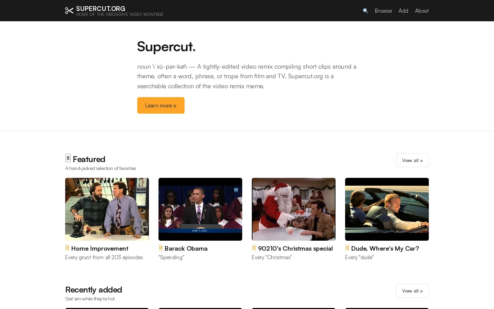Click the Learn more button
494x309 pixels.
(x=161, y=105)
